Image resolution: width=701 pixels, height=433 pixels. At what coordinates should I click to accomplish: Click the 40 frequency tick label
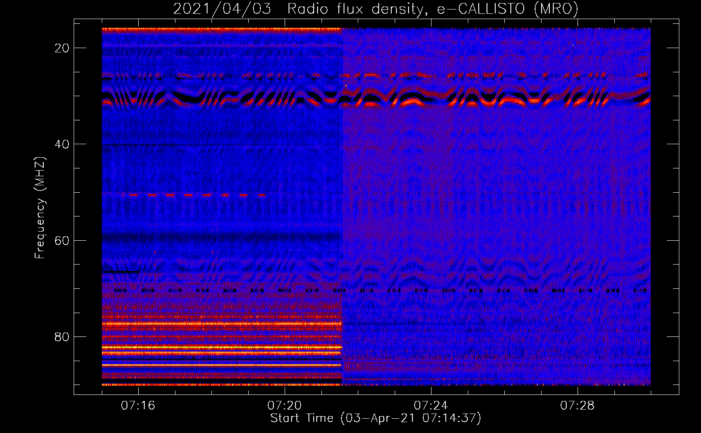tap(62, 144)
